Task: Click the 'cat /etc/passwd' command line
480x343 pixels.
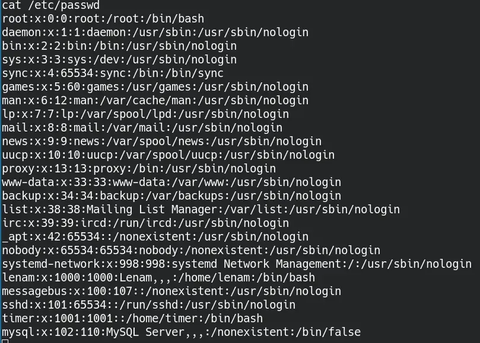Action: pyautogui.click(x=51, y=5)
